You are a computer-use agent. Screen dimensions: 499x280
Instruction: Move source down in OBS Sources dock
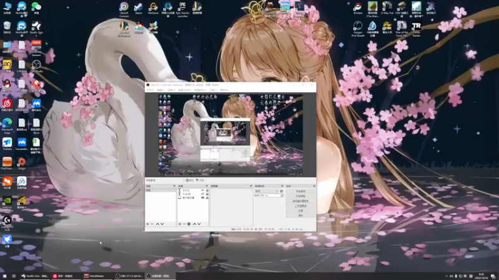(x=199, y=224)
